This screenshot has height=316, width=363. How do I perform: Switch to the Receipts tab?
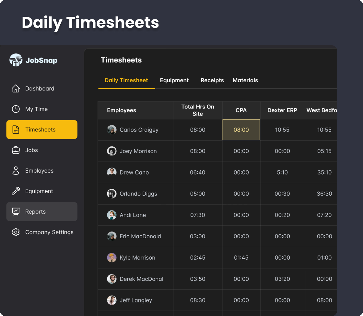coord(212,80)
